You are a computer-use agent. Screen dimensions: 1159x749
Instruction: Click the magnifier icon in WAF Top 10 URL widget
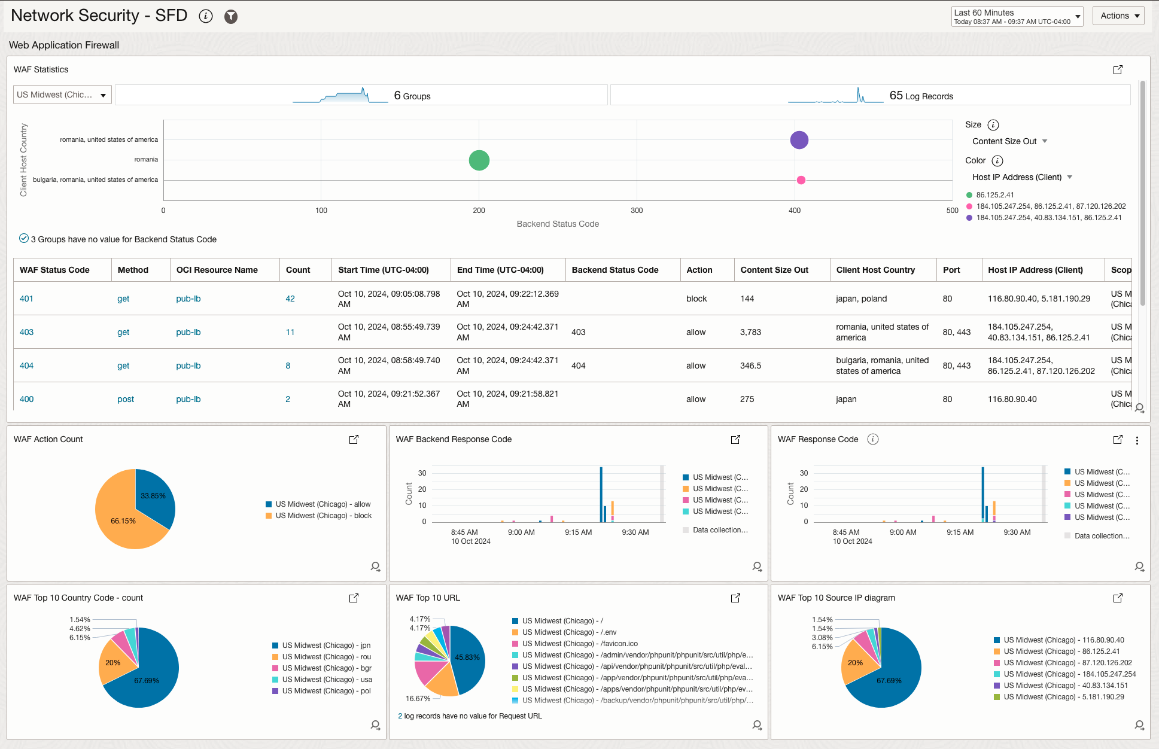[756, 725]
